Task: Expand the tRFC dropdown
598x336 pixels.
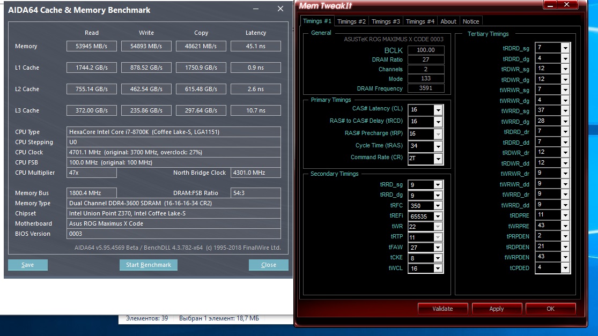Action: point(438,206)
